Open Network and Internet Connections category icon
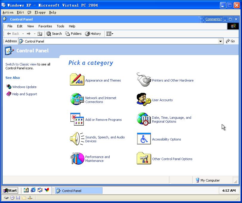Viewport: 242px width, 203px height. click(x=77, y=99)
